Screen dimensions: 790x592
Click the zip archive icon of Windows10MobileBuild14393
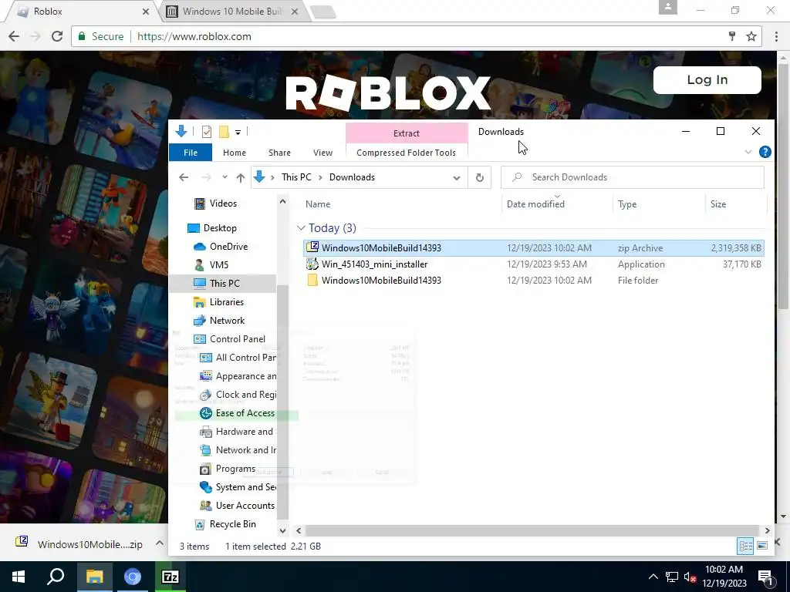[x=312, y=247]
